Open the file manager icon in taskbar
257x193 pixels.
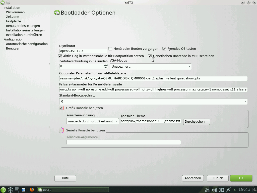click(x=24, y=190)
